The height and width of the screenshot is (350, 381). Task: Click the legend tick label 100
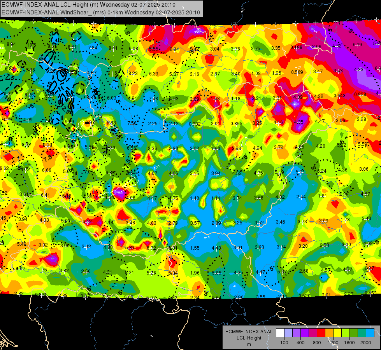(284, 343)
